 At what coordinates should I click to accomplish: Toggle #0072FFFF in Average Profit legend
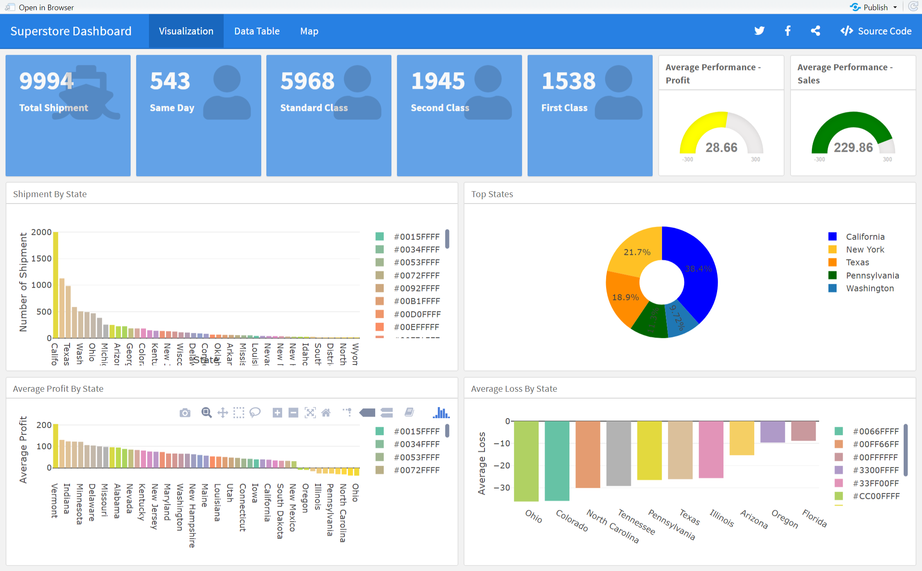coord(408,470)
